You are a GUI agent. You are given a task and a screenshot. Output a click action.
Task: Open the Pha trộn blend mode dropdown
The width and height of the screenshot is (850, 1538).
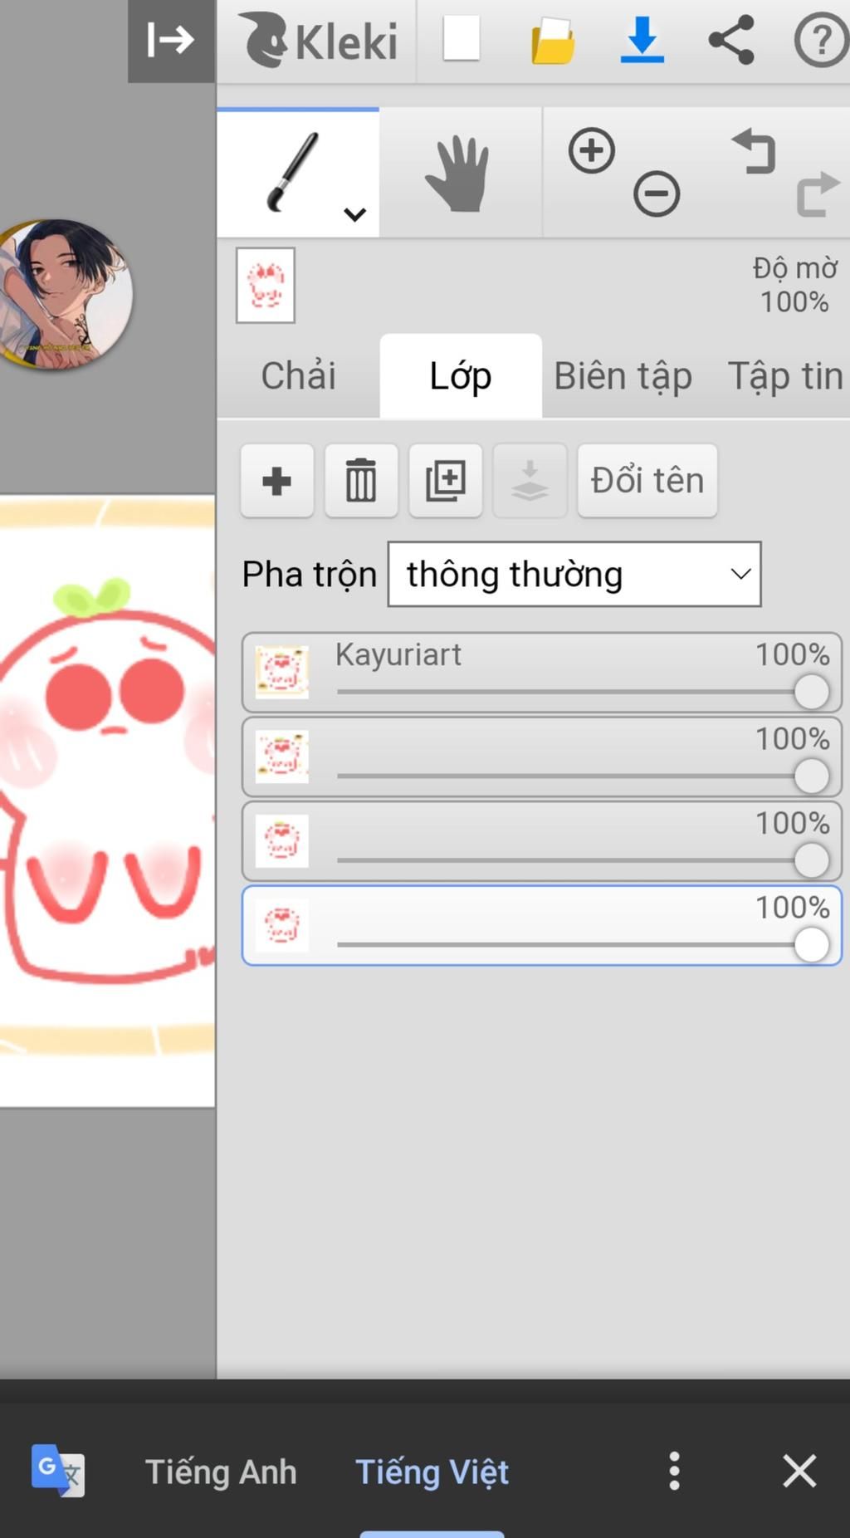[x=574, y=574]
